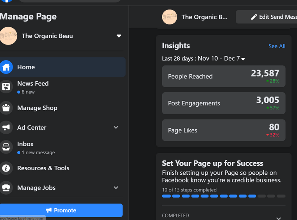Image resolution: width=297 pixels, height=220 pixels.
Task: Open Ad Center menu item
Action: [62, 127]
